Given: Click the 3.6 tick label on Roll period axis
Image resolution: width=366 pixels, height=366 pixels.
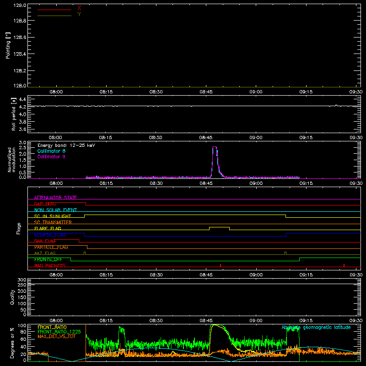Looking at the screenshot, I should (22, 129).
